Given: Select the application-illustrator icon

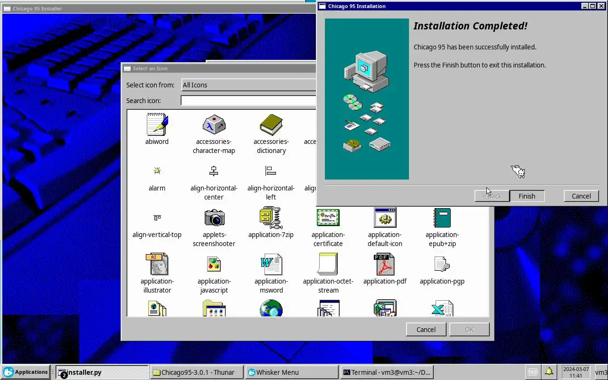Looking at the screenshot, I should 157,264.
